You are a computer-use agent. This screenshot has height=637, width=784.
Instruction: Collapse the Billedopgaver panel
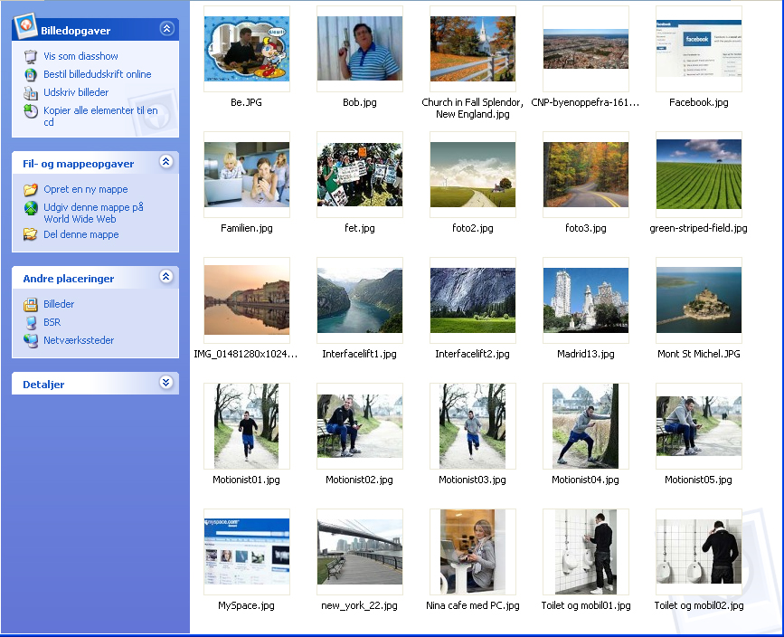click(x=165, y=29)
